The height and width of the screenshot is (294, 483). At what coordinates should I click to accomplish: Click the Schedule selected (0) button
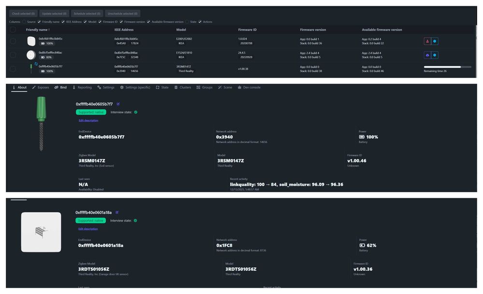click(x=87, y=14)
